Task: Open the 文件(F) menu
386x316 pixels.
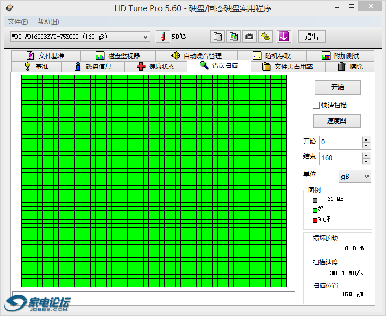Action: tap(17, 22)
